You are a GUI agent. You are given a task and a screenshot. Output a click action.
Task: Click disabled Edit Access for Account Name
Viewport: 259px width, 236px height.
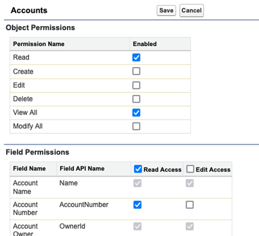(x=190, y=183)
